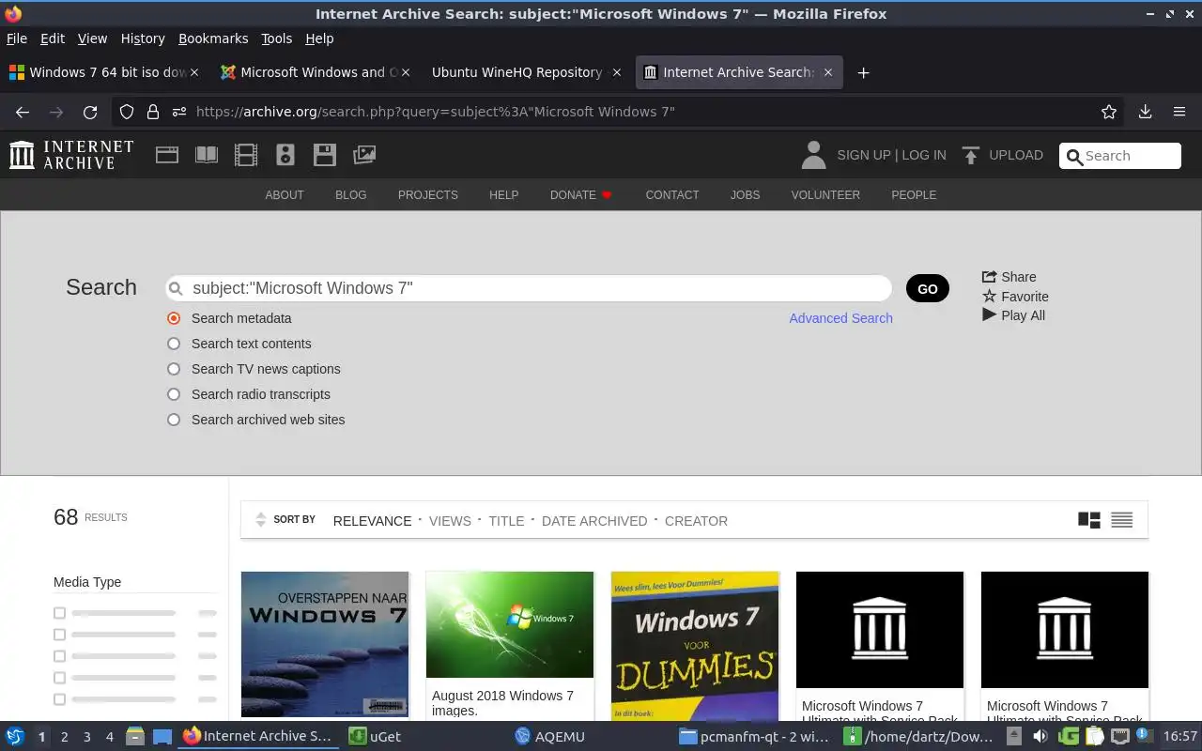Sort results by DATE ARCHIVED
This screenshot has width=1202, height=751.
coord(594,521)
